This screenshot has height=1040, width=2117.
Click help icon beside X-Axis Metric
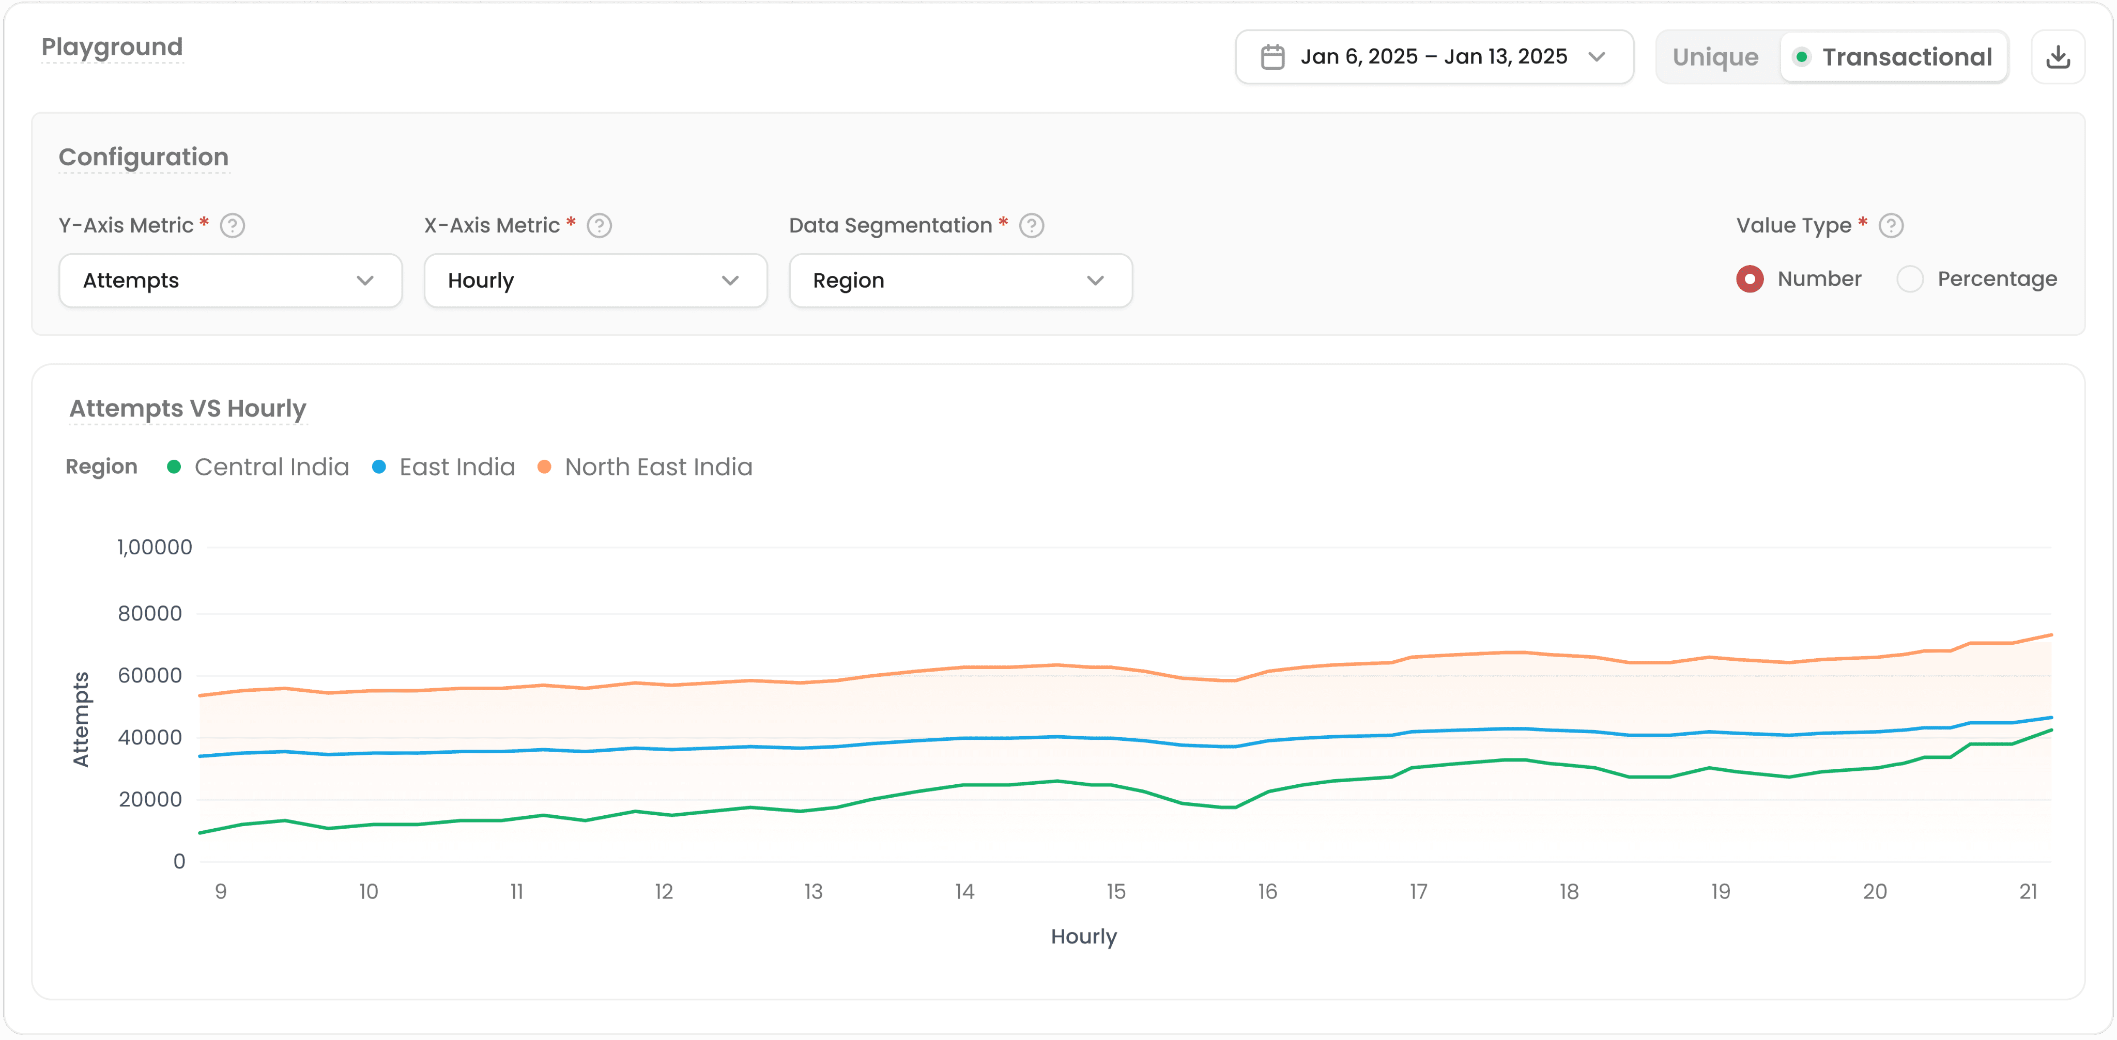point(599,225)
